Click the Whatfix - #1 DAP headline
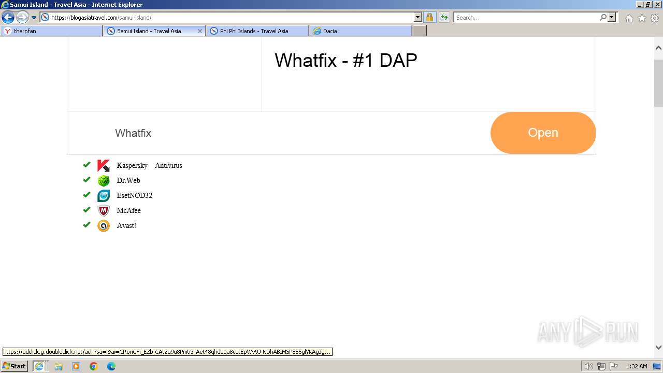663x373 pixels. 346,61
